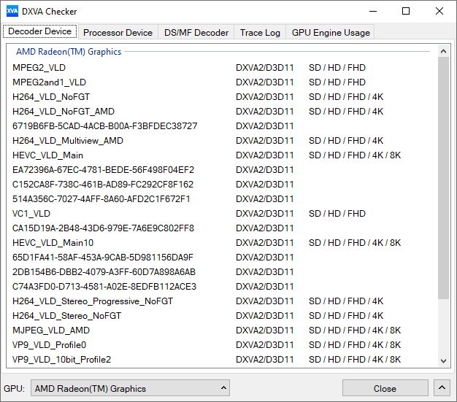Open the DS/MF Decoder tab

pos(196,32)
